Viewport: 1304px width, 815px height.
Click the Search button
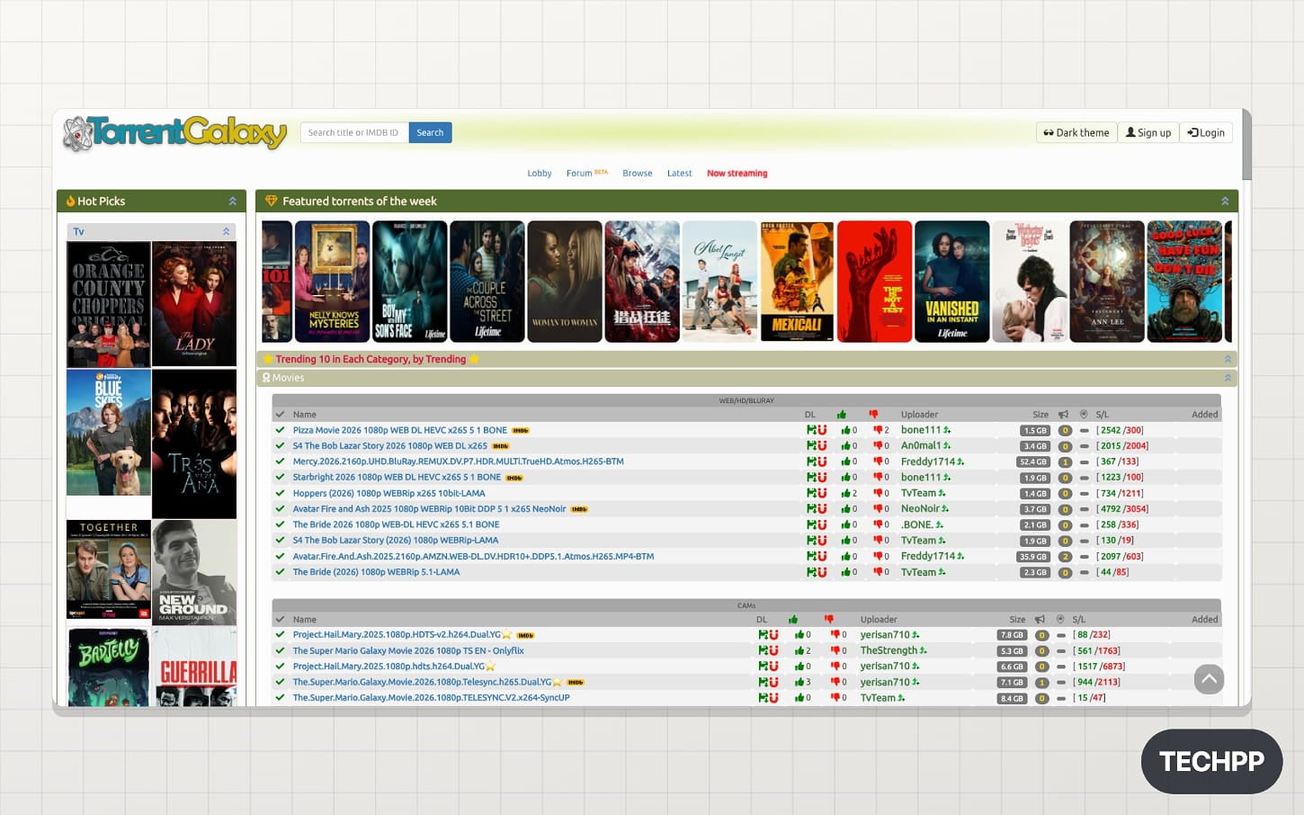click(430, 133)
